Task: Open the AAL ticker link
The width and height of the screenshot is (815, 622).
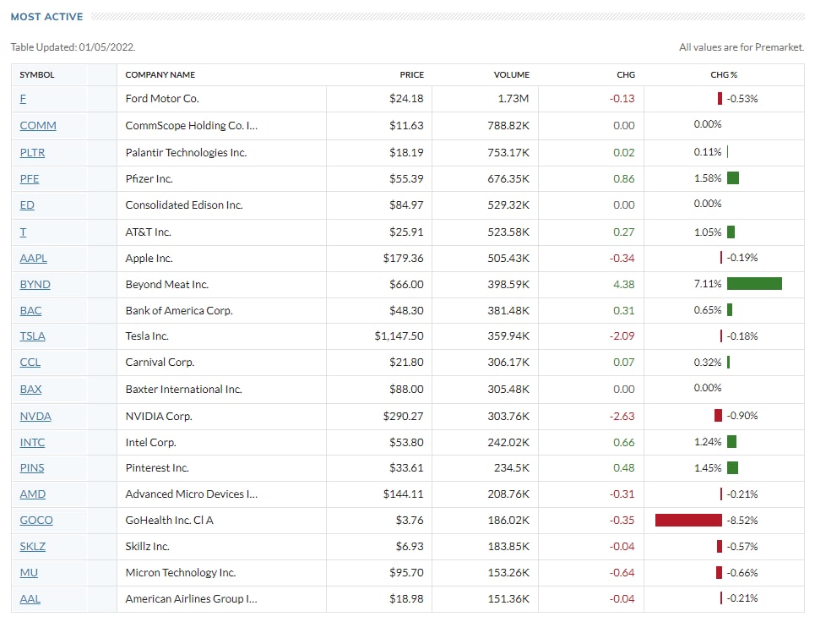Action: (30, 599)
